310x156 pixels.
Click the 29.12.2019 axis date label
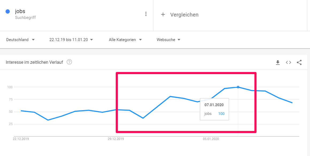[x=116, y=139]
